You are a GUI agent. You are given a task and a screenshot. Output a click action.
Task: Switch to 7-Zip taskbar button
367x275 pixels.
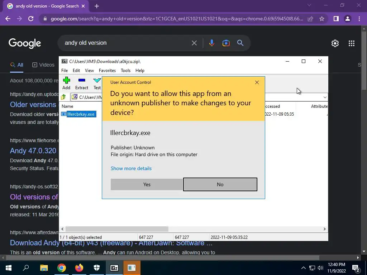click(x=114, y=268)
